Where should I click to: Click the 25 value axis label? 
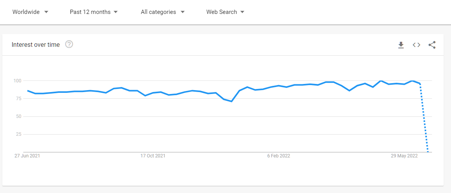pos(19,134)
